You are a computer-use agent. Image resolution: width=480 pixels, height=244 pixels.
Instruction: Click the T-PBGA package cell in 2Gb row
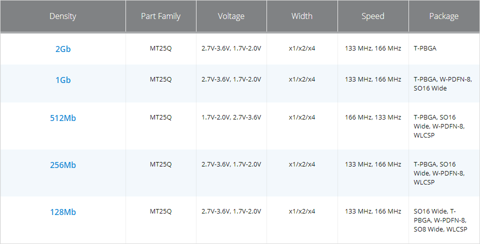coord(426,48)
